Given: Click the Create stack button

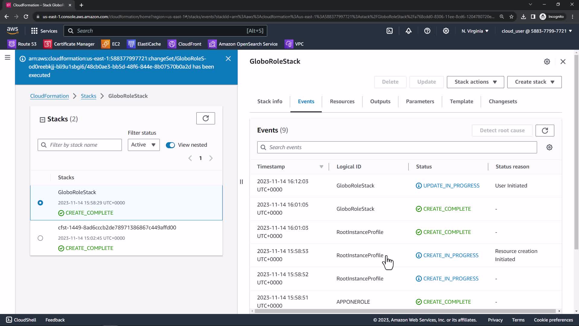Looking at the screenshot, I should pos(534,82).
